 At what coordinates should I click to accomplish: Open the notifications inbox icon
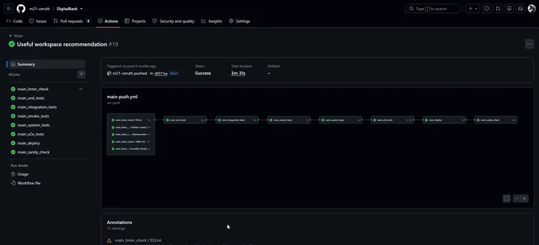[521, 9]
